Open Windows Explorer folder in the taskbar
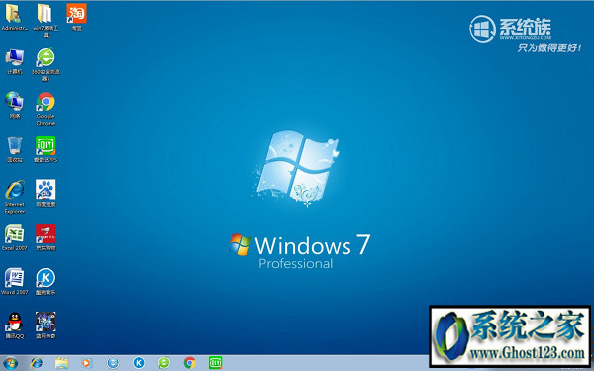The height and width of the screenshot is (371, 594). (x=61, y=363)
